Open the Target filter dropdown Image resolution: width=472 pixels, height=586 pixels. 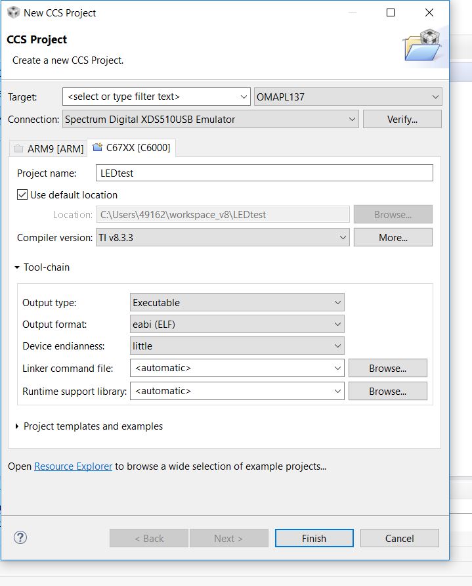pyautogui.click(x=156, y=97)
